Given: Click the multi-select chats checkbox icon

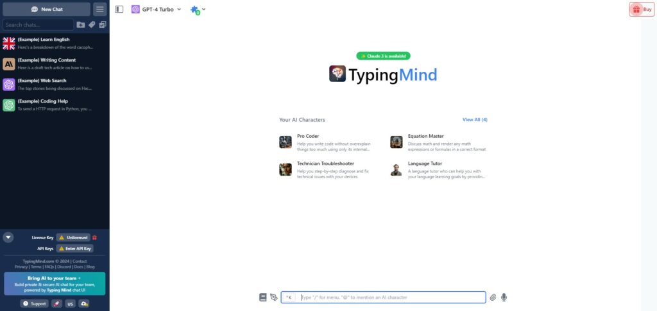Looking at the screenshot, I should [x=103, y=25].
